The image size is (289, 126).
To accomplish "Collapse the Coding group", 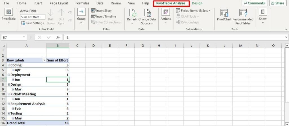I will 9,65.
